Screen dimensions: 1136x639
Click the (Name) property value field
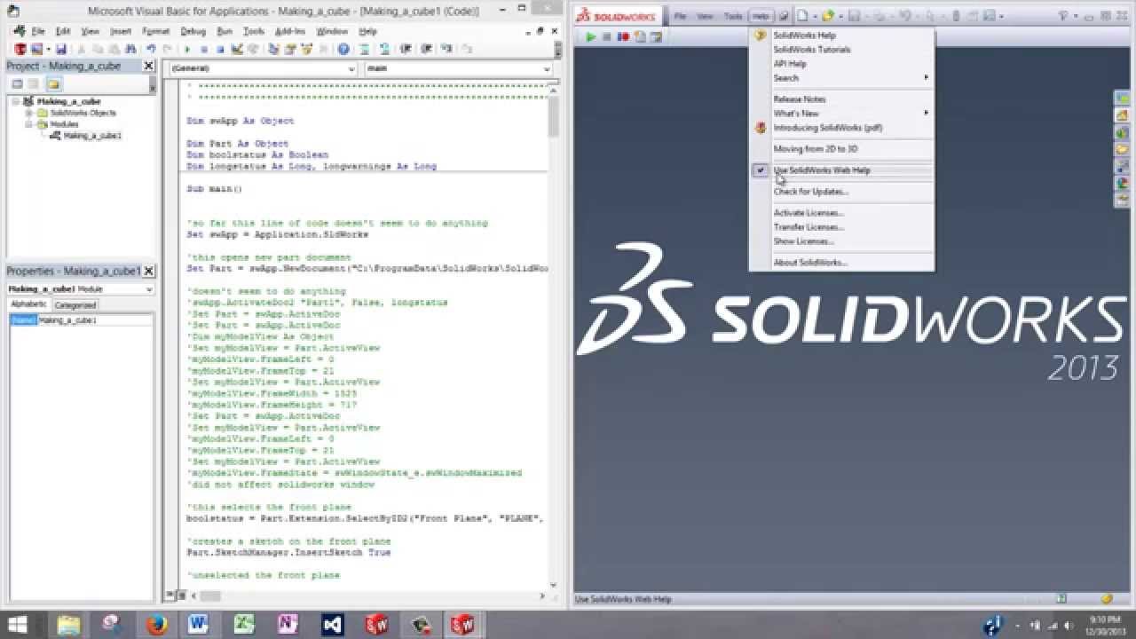click(95, 320)
